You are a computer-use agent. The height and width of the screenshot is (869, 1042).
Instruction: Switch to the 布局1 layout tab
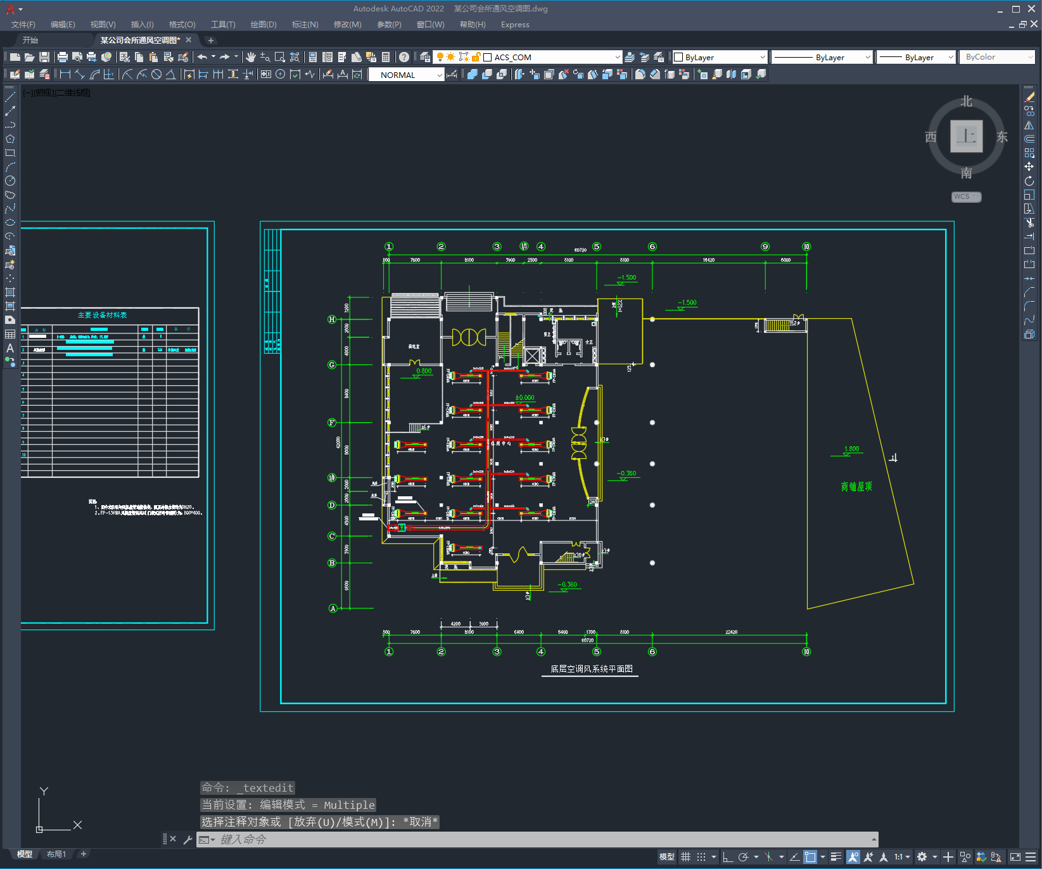[x=56, y=854]
